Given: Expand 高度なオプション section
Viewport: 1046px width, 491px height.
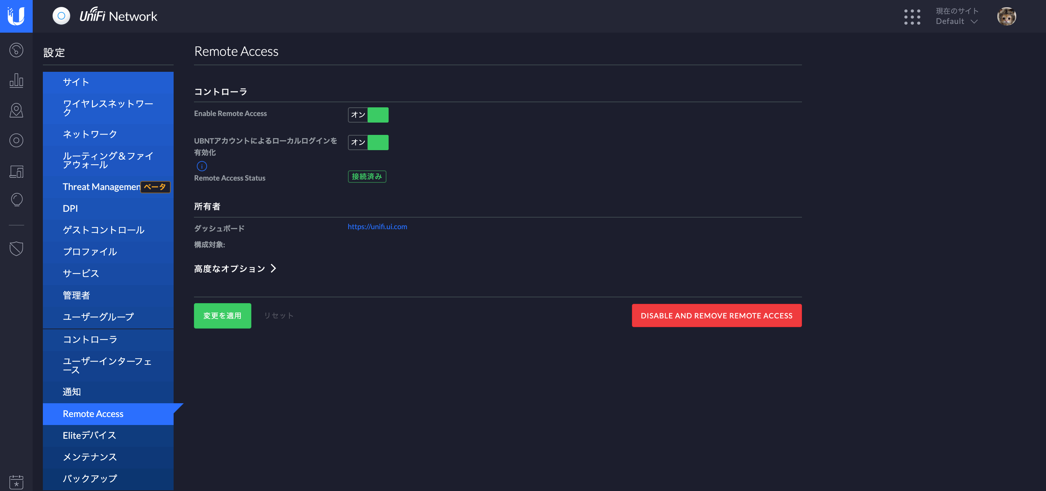Looking at the screenshot, I should 235,268.
